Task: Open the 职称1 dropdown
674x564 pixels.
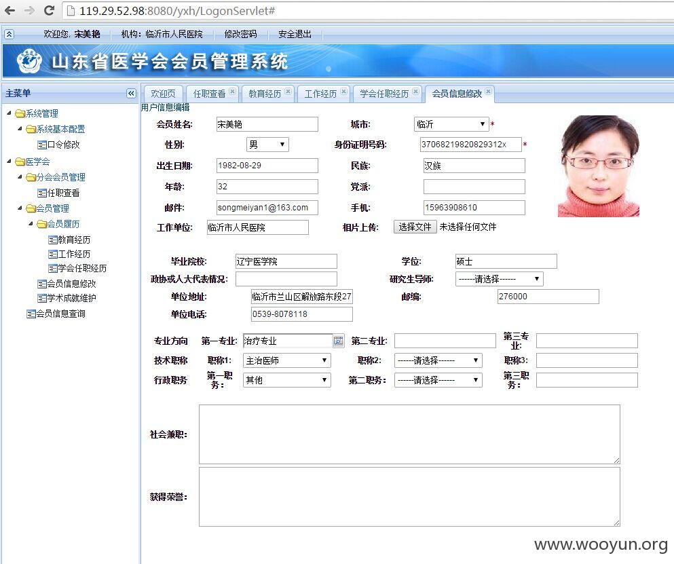Action: tap(286, 360)
